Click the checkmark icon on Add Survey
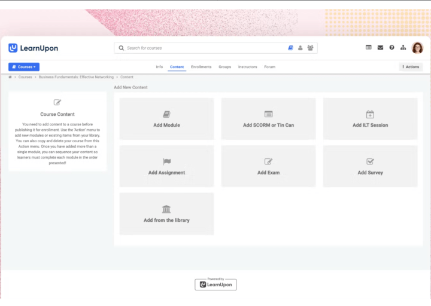431x306 pixels. pyautogui.click(x=371, y=161)
